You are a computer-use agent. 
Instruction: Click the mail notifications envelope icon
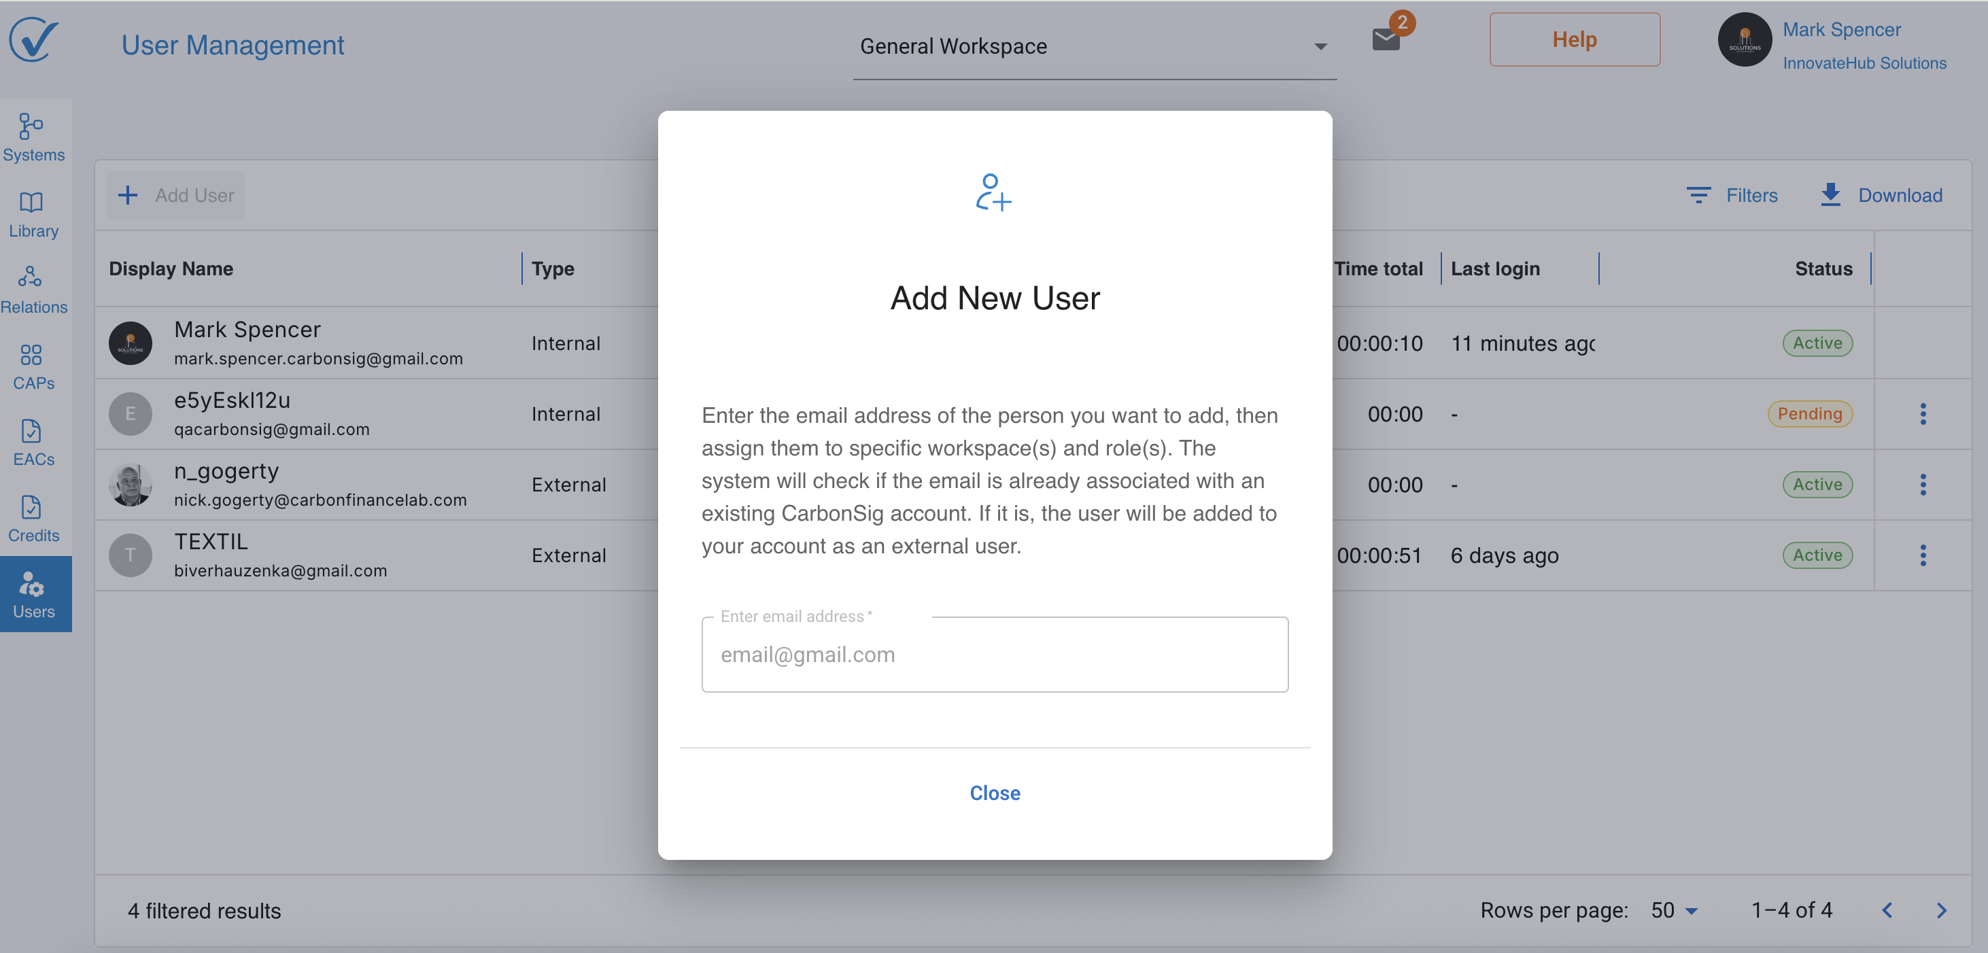[x=1386, y=39]
